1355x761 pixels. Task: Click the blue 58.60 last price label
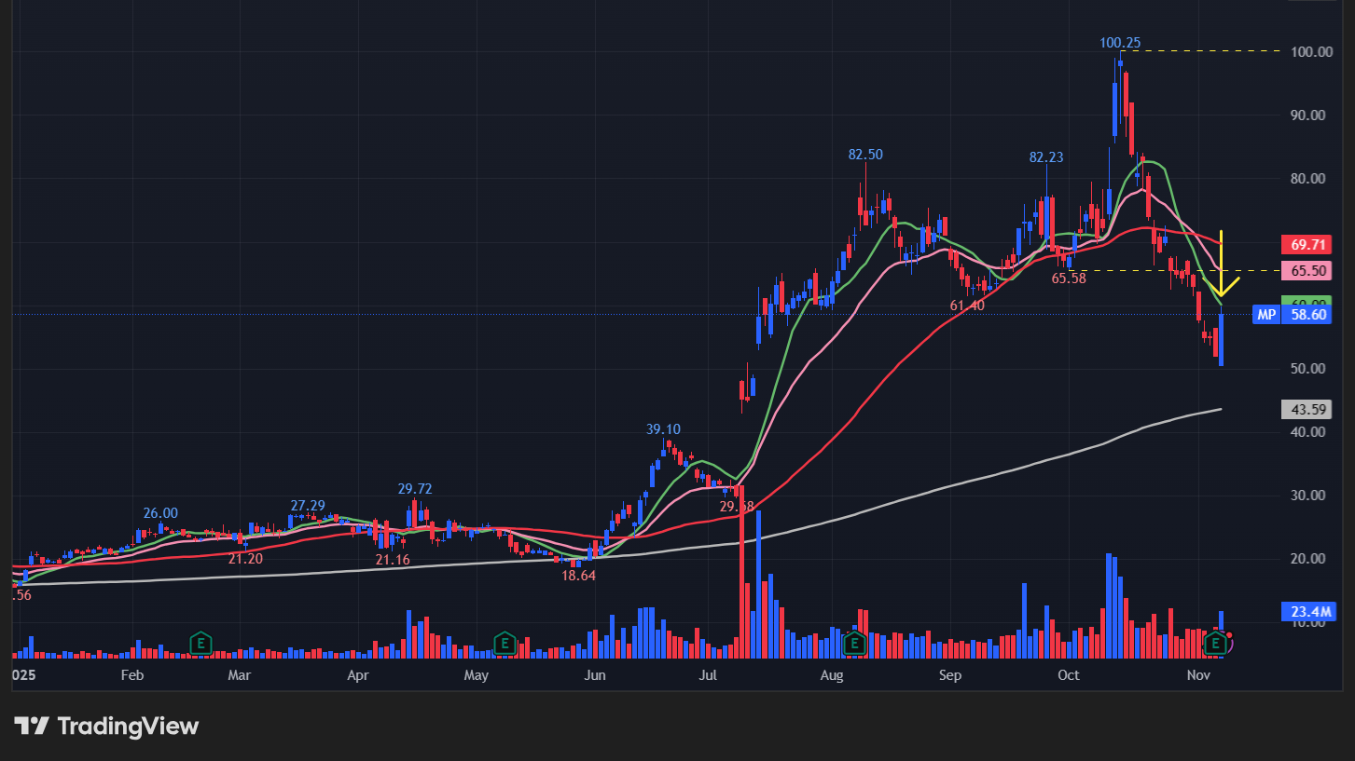[1309, 315]
